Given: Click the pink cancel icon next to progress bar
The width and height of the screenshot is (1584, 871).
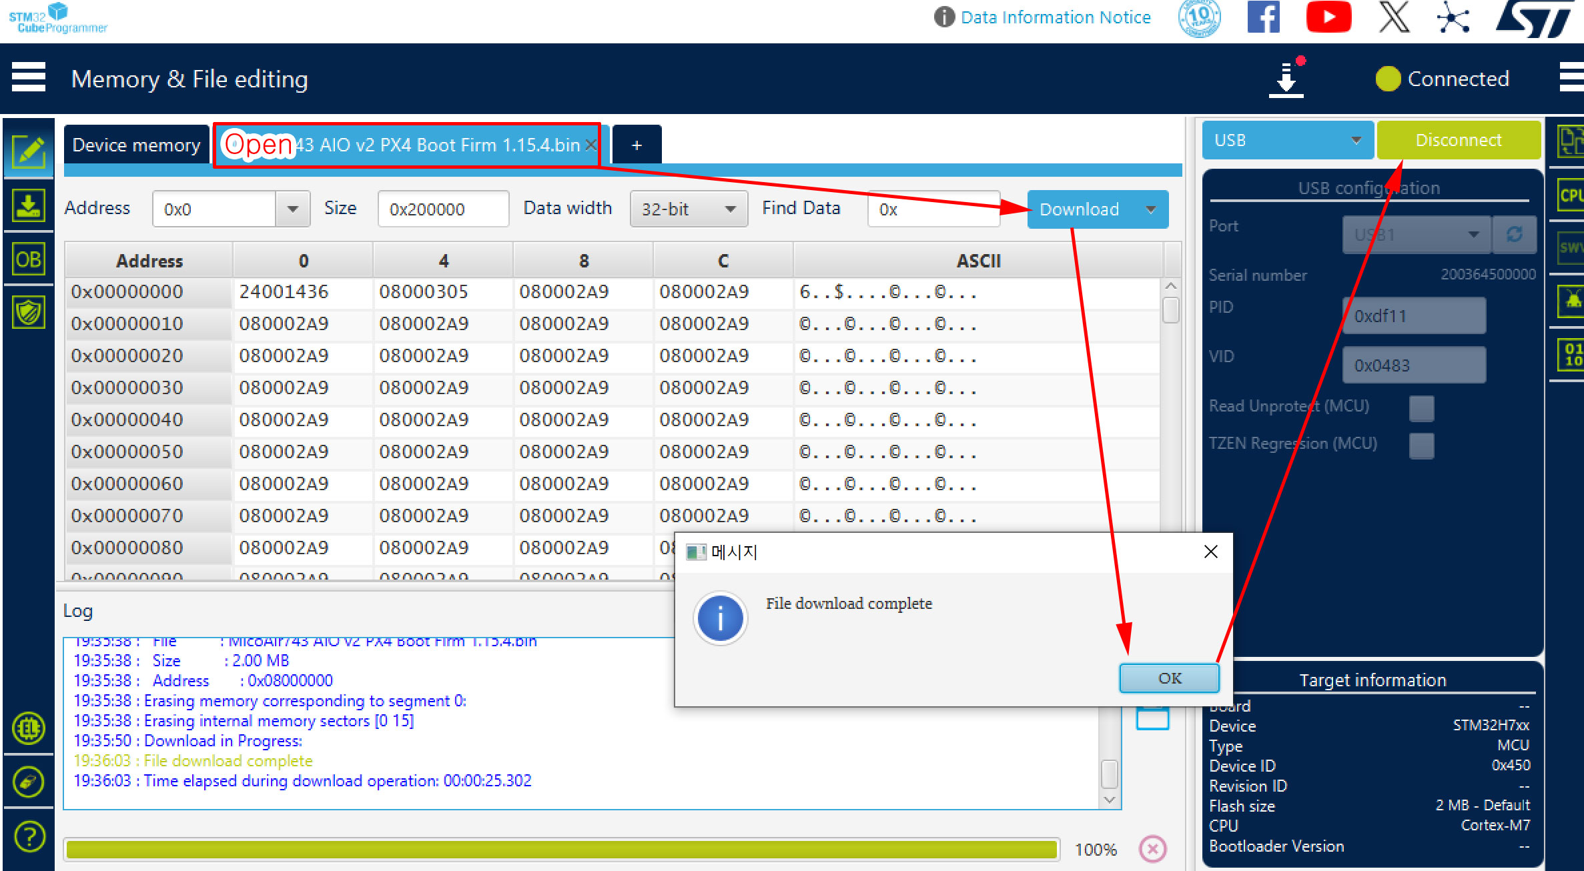Looking at the screenshot, I should pos(1152,849).
